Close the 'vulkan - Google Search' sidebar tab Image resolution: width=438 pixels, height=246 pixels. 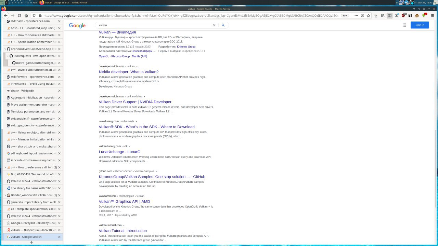[x=59, y=237]
